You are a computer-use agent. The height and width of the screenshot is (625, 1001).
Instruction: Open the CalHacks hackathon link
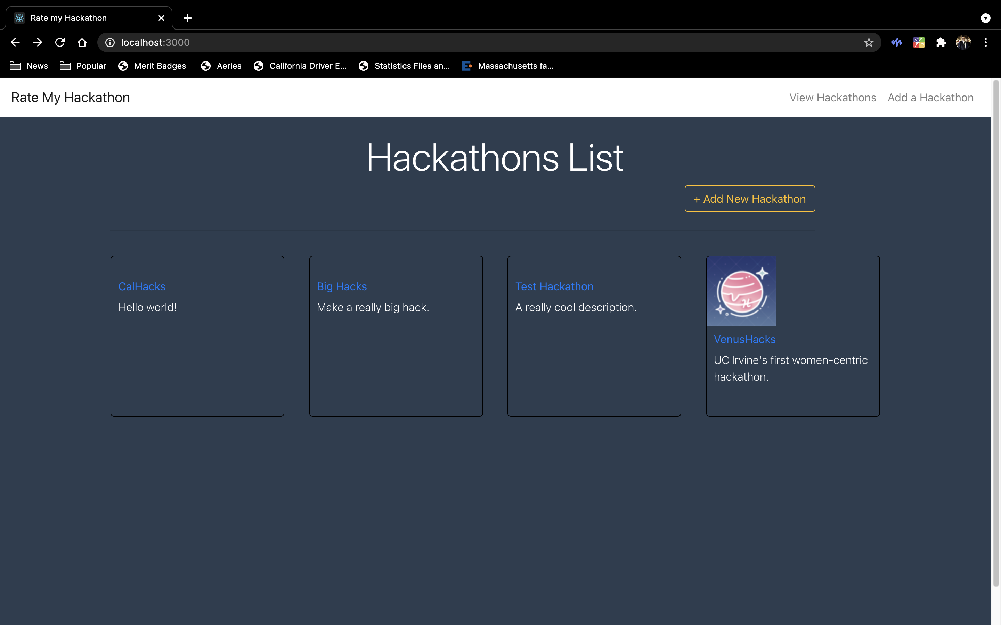(x=142, y=286)
